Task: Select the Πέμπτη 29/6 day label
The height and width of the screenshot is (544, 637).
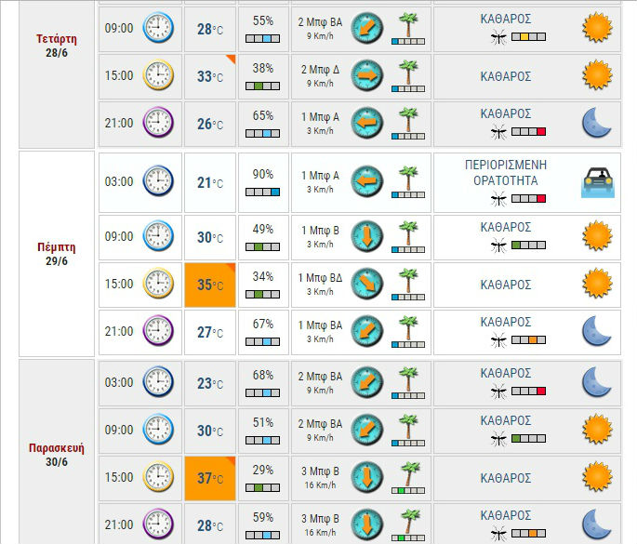Action: pos(57,254)
